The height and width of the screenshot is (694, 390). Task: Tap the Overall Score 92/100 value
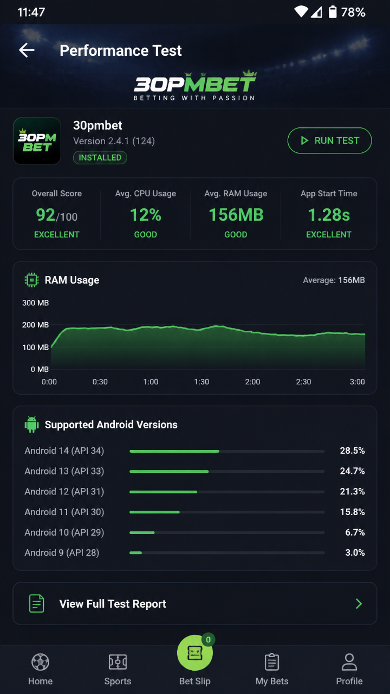(56, 215)
